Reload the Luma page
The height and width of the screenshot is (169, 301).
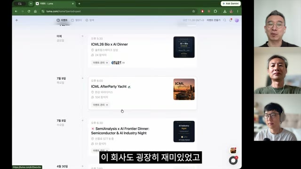click(x=29, y=11)
